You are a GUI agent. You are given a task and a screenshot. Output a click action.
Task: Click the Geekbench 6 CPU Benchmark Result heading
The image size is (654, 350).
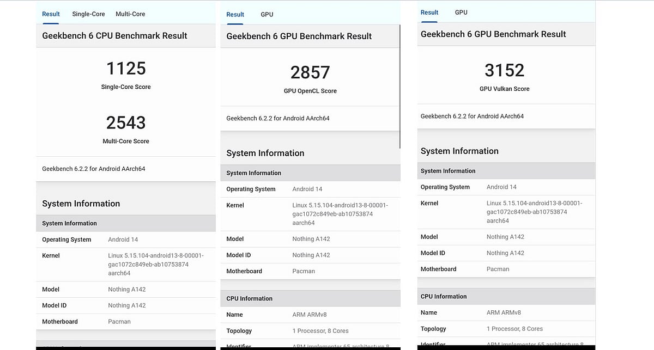coord(114,36)
